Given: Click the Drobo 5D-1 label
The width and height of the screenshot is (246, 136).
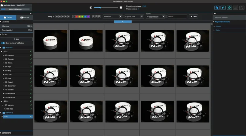Looking at the screenshot, I should (x=9, y=48).
